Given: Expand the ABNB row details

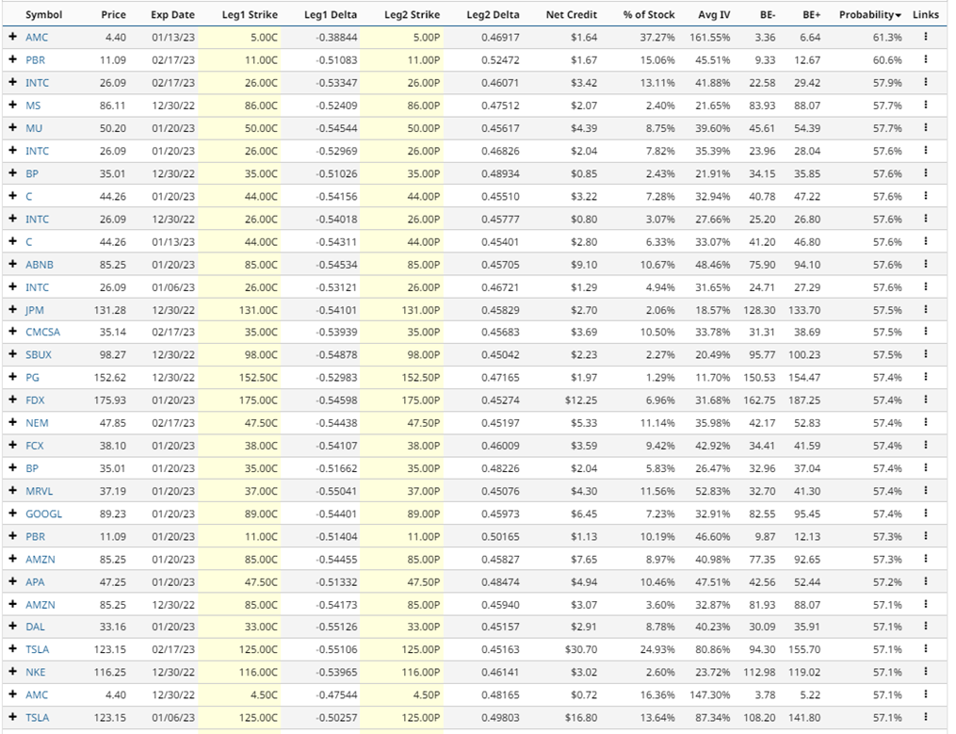Looking at the screenshot, I should pos(13,264).
